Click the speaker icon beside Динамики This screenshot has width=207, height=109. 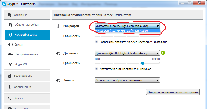click(58, 53)
